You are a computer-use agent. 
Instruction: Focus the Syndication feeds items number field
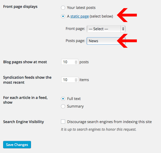click(68, 80)
